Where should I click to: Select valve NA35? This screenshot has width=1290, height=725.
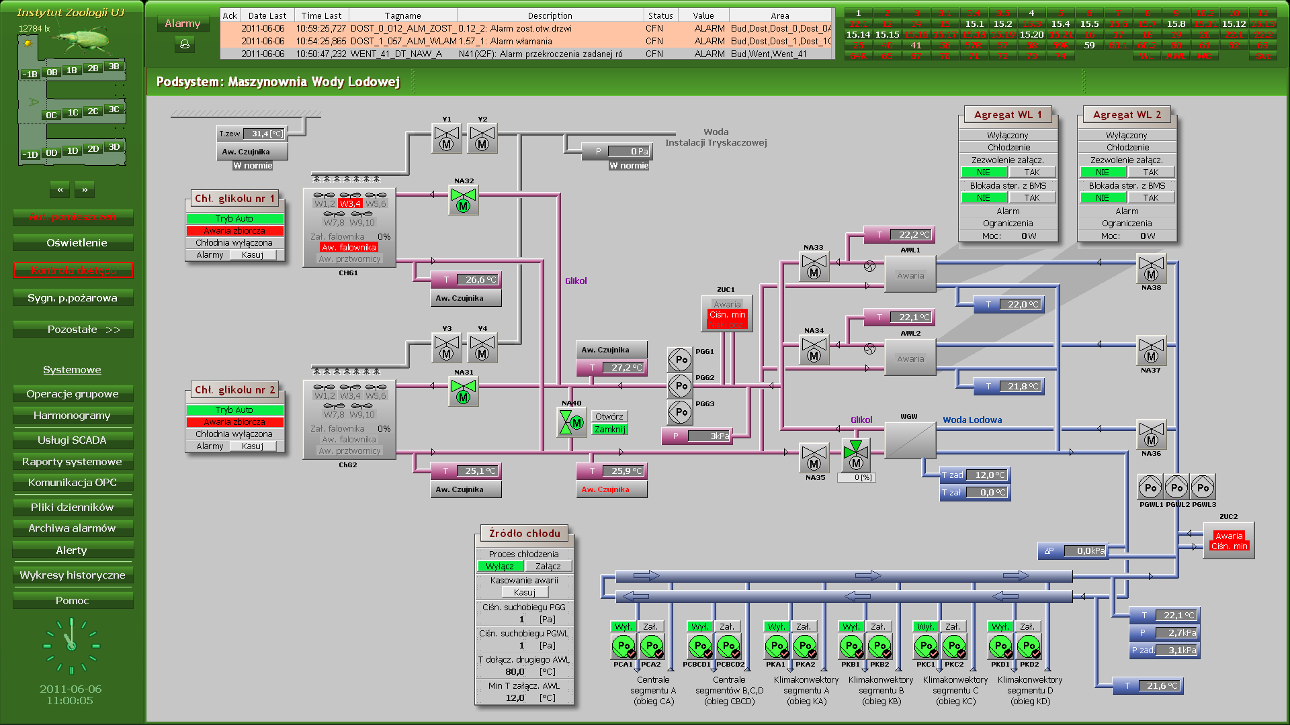click(814, 458)
